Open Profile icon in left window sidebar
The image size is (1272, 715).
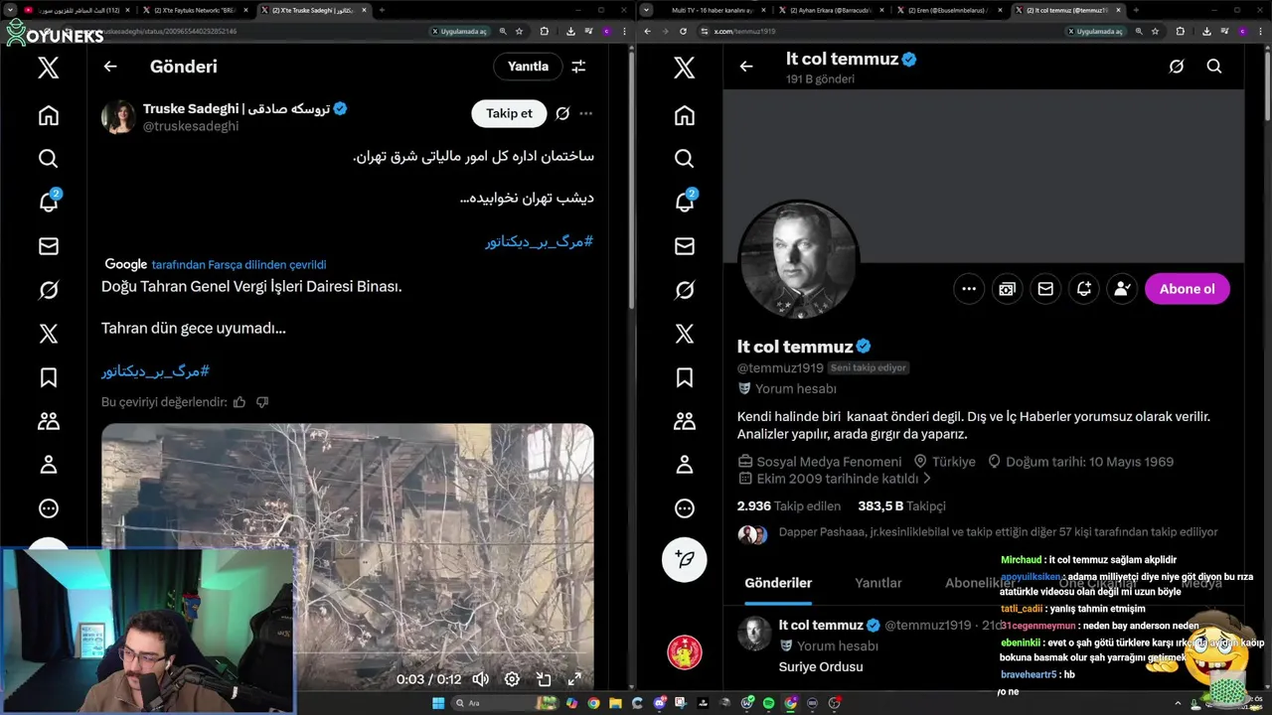(48, 465)
